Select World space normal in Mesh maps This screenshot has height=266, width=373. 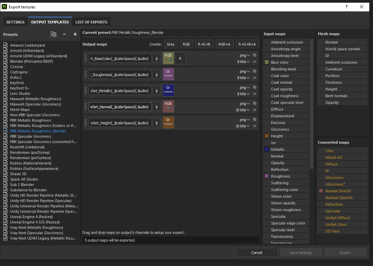pyautogui.click(x=342, y=49)
